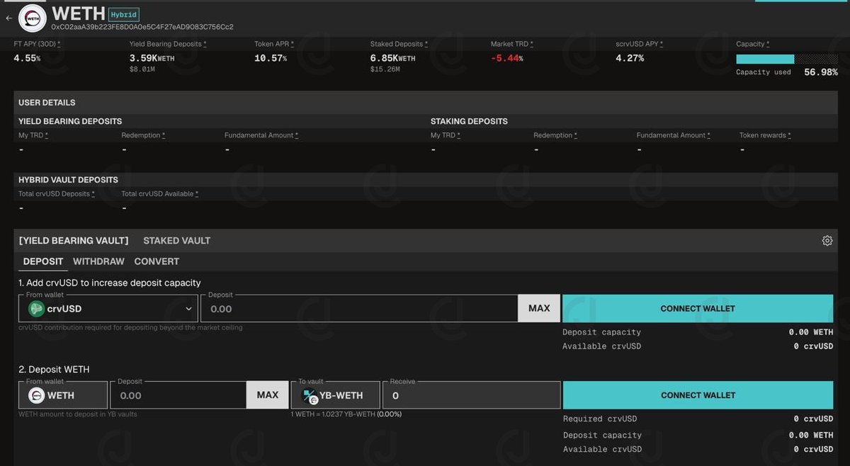
Task: Click Staked Deposits value 6.85K WETH
Action: pyautogui.click(x=393, y=58)
